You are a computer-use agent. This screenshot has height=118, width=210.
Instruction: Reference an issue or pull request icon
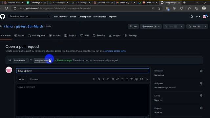point(141,79)
